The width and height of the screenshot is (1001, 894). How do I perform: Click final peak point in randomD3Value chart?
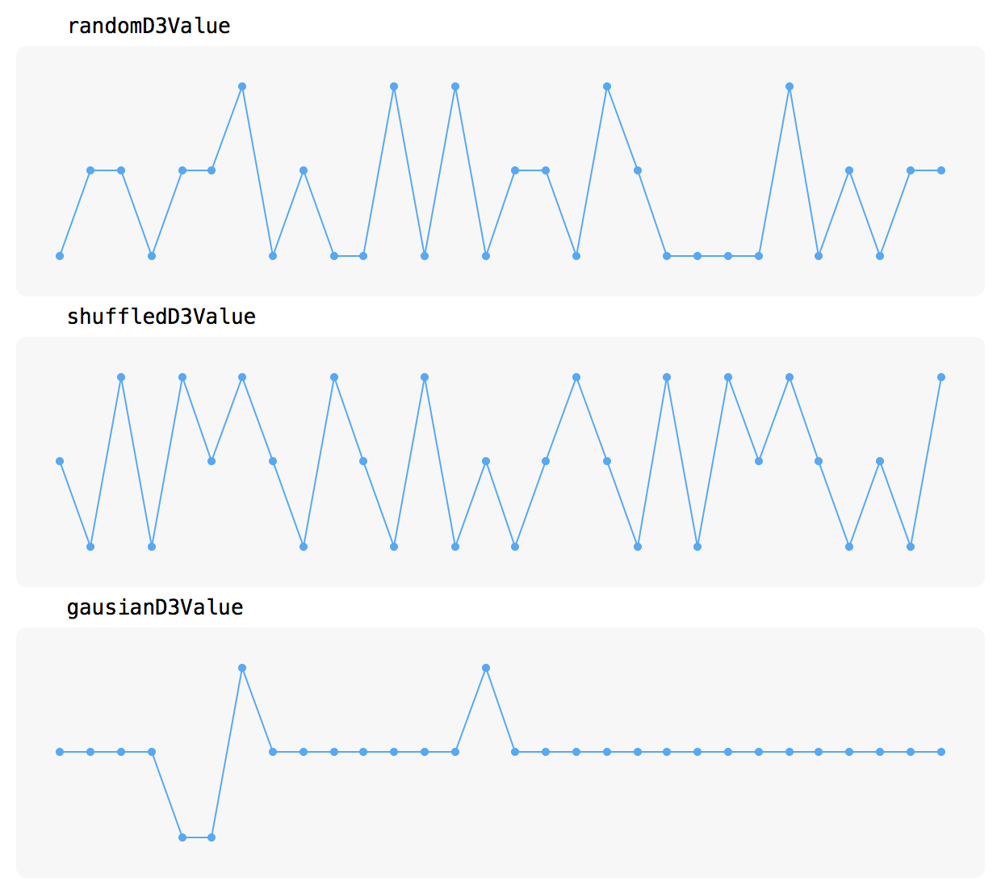789,86
